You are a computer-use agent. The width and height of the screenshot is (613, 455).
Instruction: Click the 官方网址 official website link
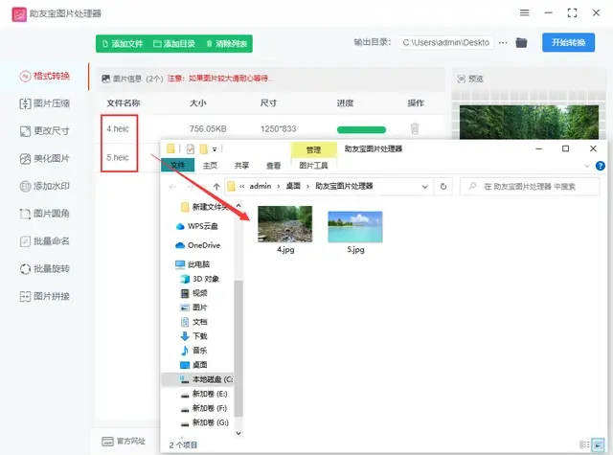(x=124, y=442)
